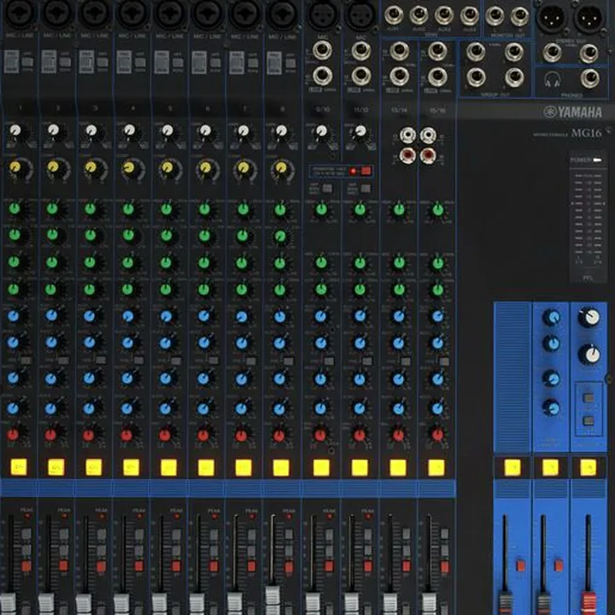This screenshot has width=615, height=615.
Task: Click the red STEREO master fader cap
Action: [x=588, y=605]
